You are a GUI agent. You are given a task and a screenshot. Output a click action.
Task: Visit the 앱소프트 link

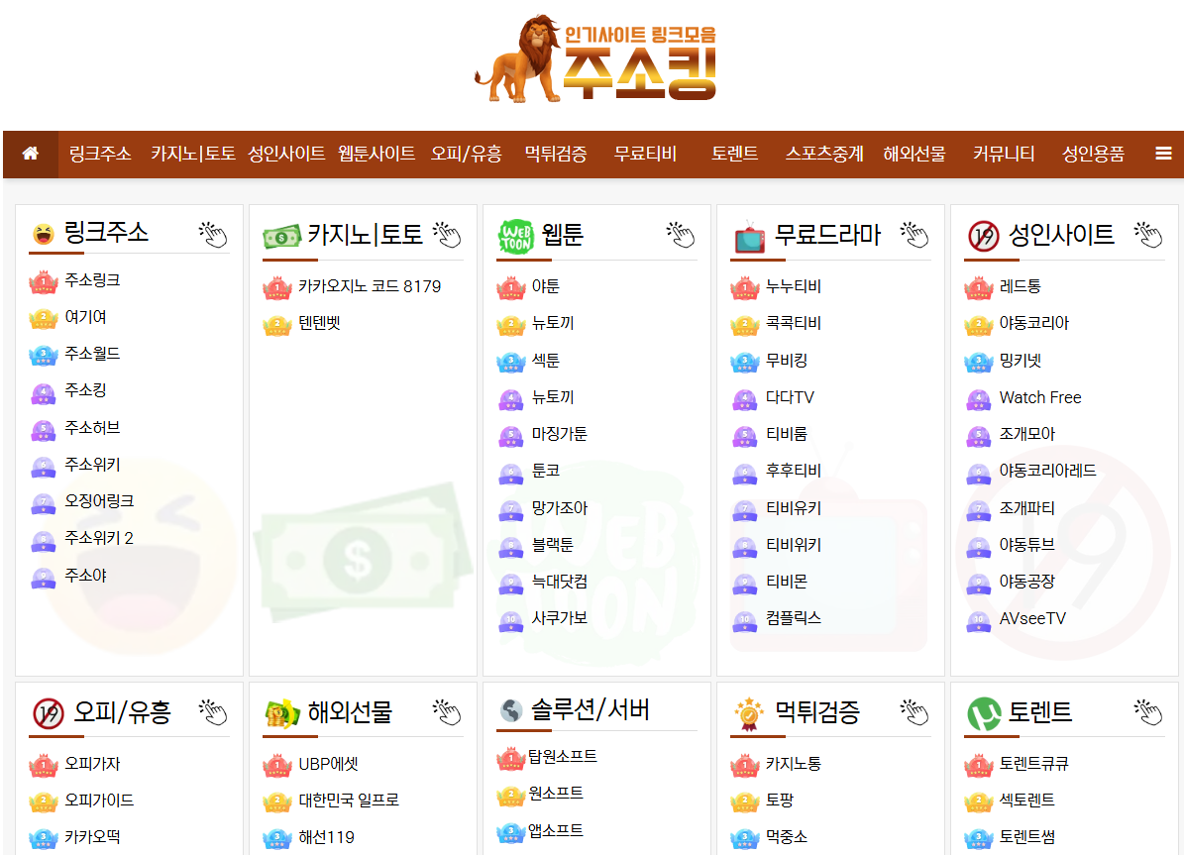pos(556,831)
